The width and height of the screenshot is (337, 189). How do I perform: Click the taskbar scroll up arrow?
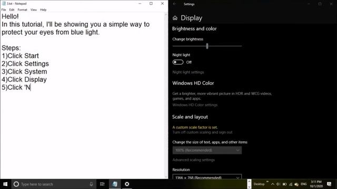249,182
